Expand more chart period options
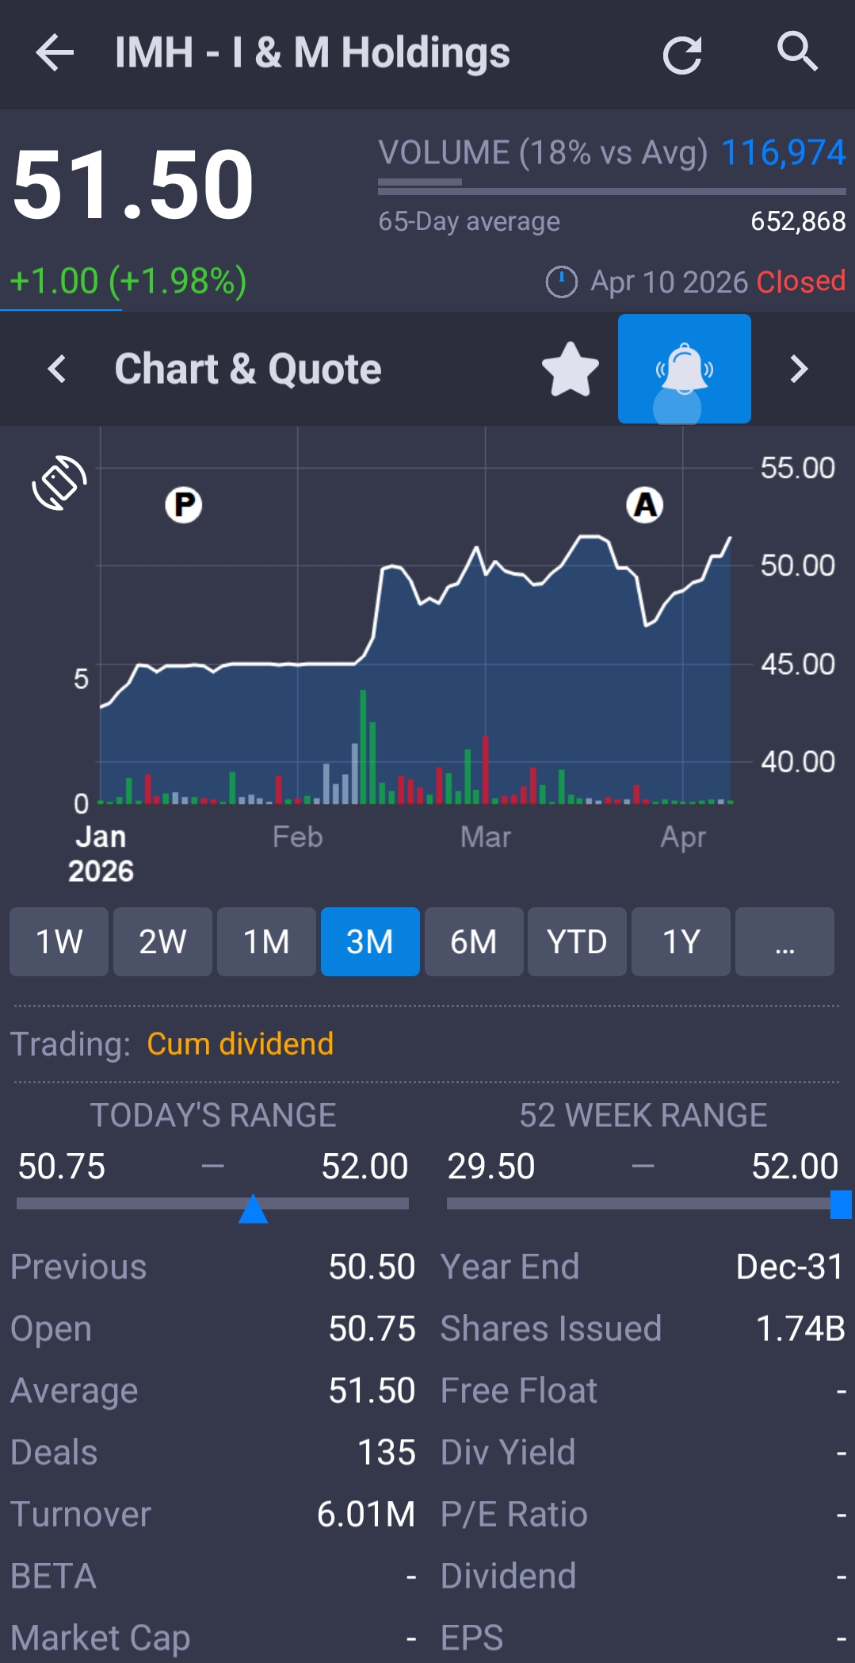 click(x=784, y=941)
